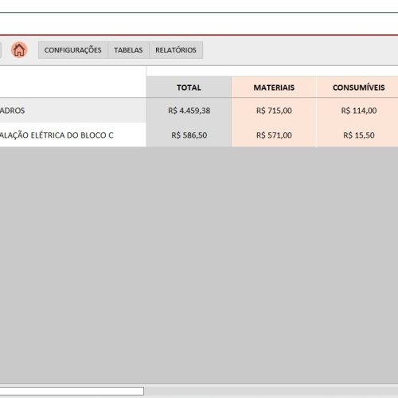Select the R$ 715,00 materials cell

point(274,111)
